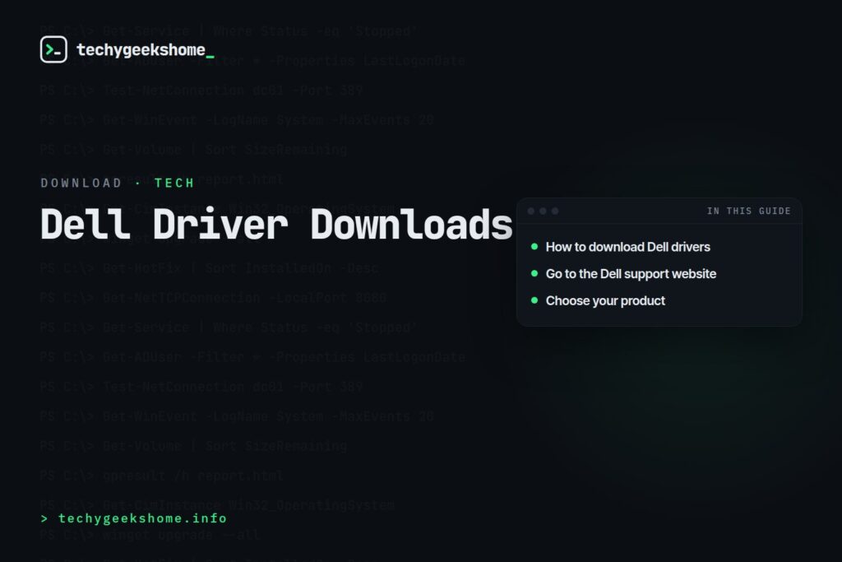Open 'Choose your product' guide item
This screenshot has height=562, width=842.
click(605, 301)
